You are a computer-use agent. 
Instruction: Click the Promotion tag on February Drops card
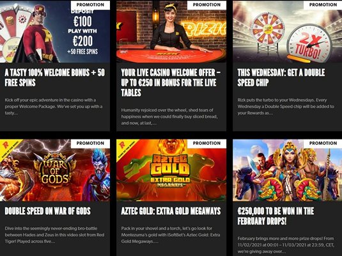(323, 143)
